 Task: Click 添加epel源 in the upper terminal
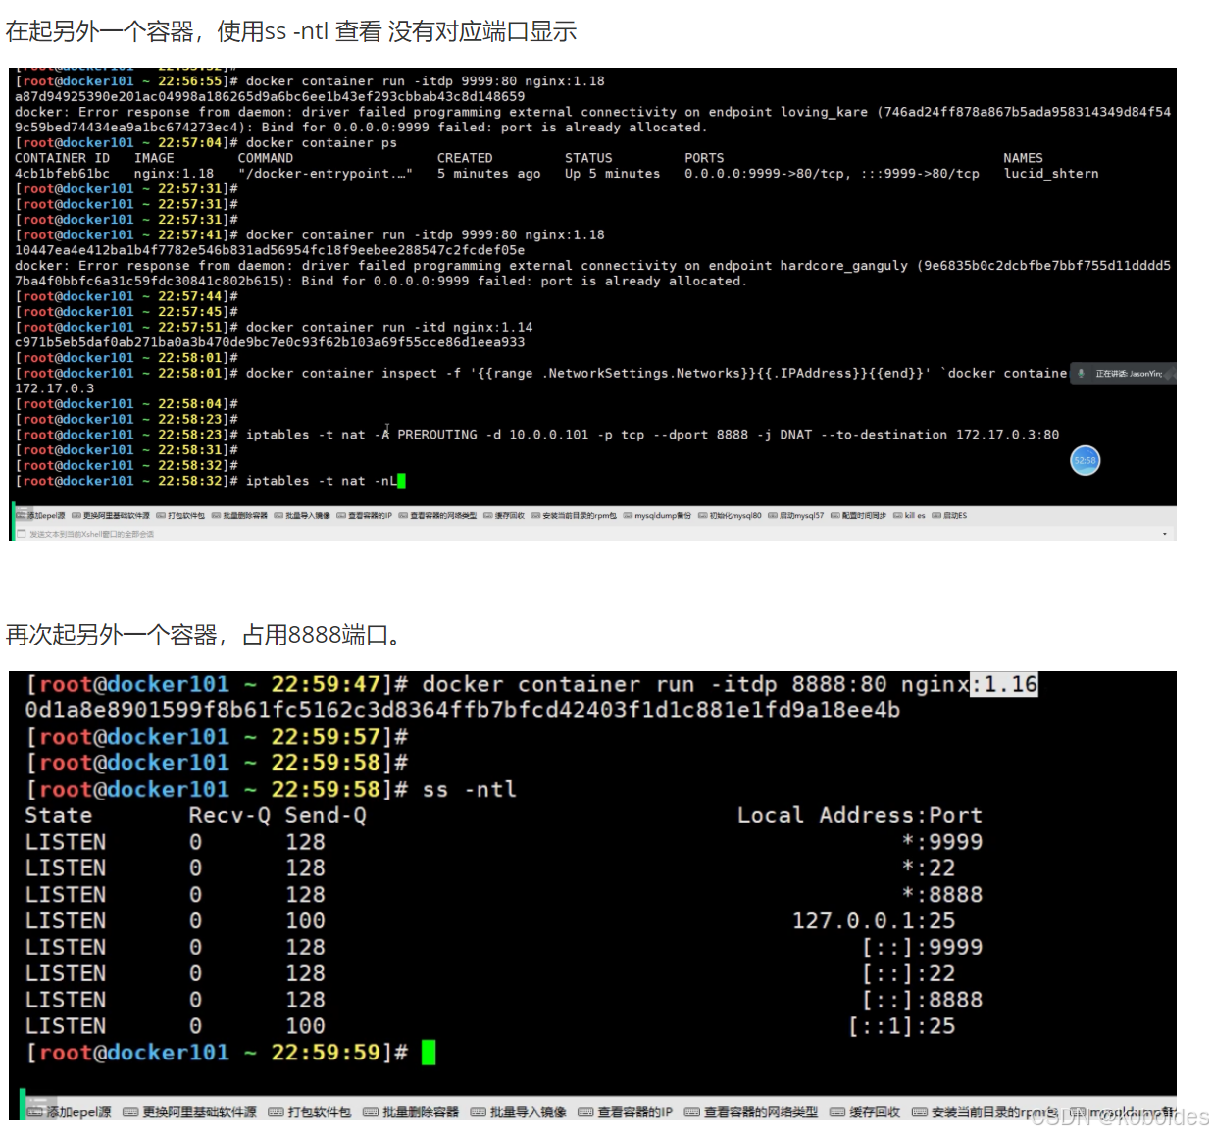[40, 515]
